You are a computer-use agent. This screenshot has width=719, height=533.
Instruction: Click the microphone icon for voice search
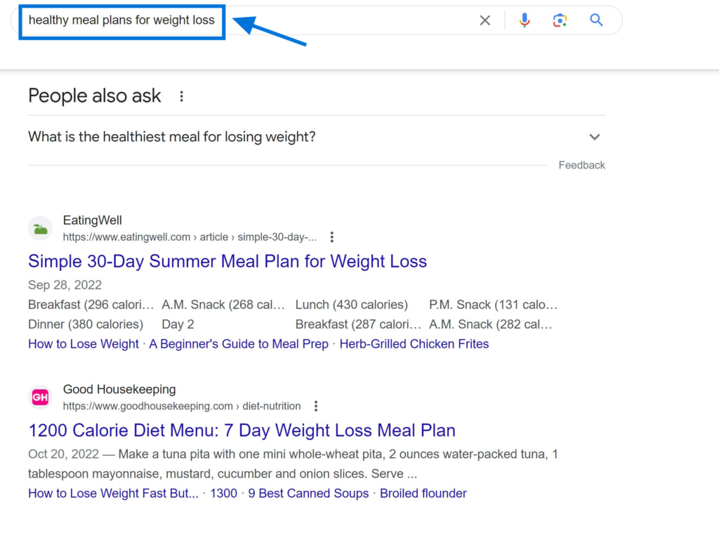click(525, 20)
